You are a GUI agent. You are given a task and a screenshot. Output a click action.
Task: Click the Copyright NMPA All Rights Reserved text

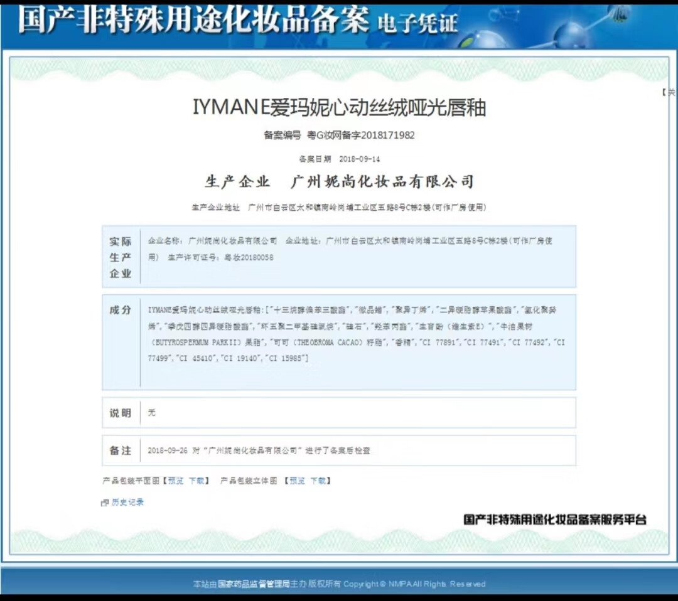click(x=414, y=584)
